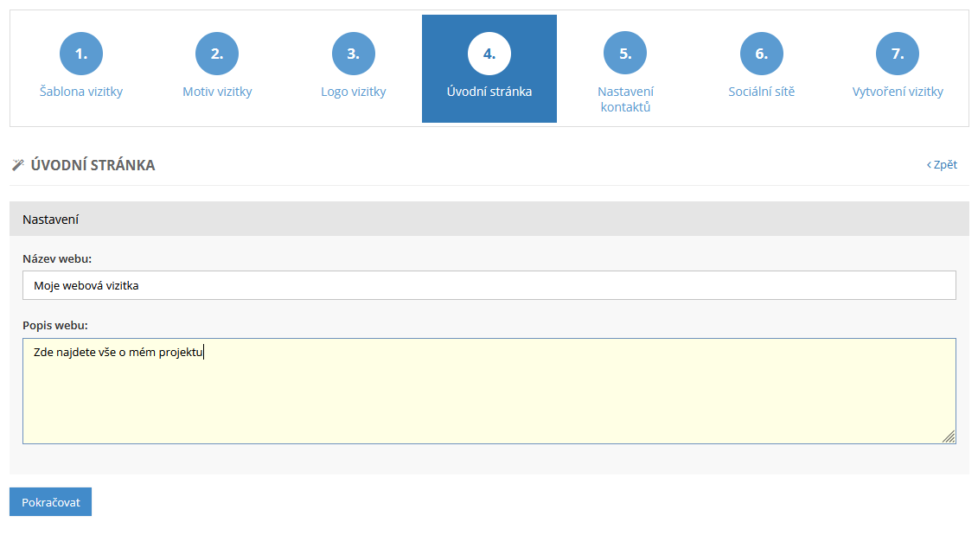Go to the Sociální sítě step
Viewport: 978px width, 535px height.
pos(761,92)
